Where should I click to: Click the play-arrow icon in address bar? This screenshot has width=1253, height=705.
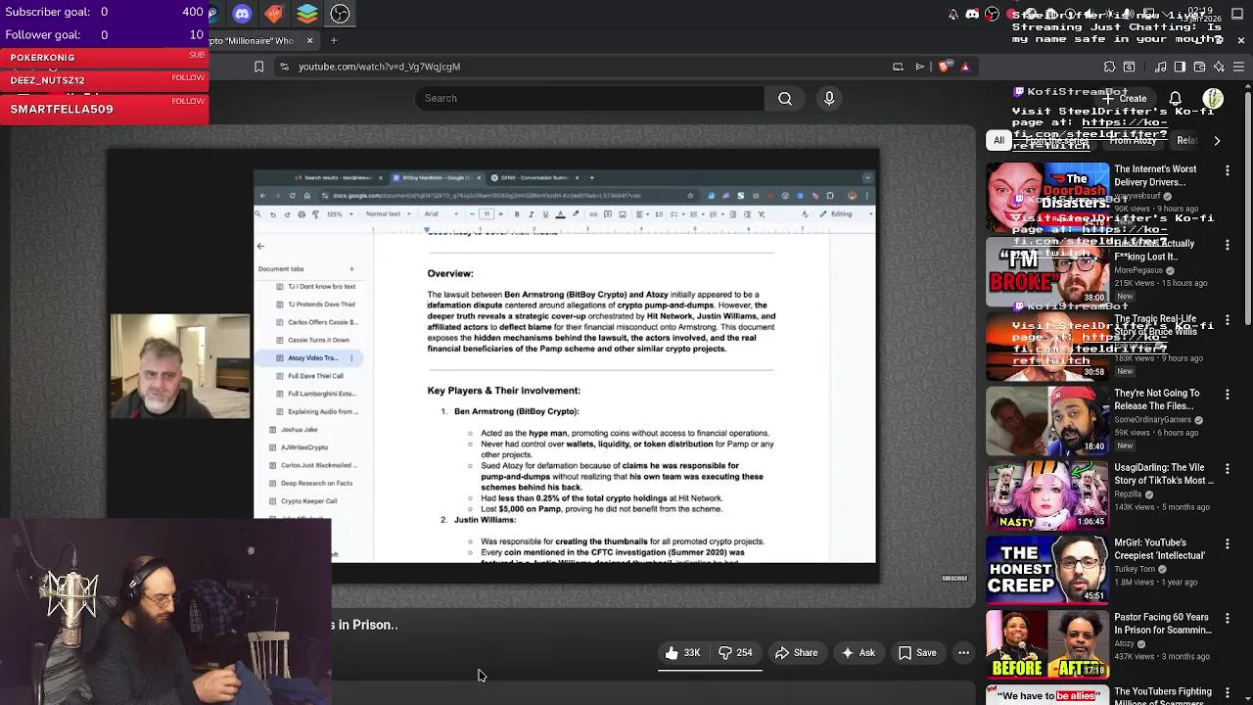pyautogui.click(x=920, y=67)
